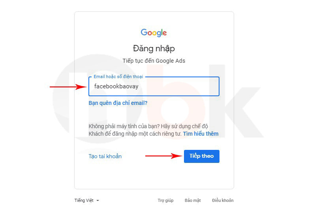317x211 pixels.
Task: Click the red arrow pointing at email field
Action: tap(68, 87)
